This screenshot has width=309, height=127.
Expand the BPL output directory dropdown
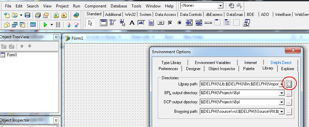tap(281, 93)
